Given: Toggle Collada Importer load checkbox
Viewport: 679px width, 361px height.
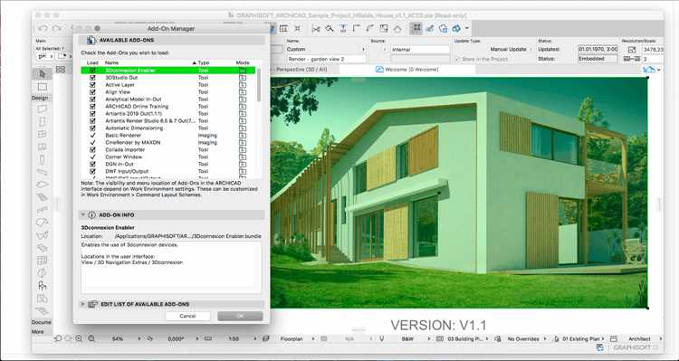Looking at the screenshot, I should (x=92, y=150).
